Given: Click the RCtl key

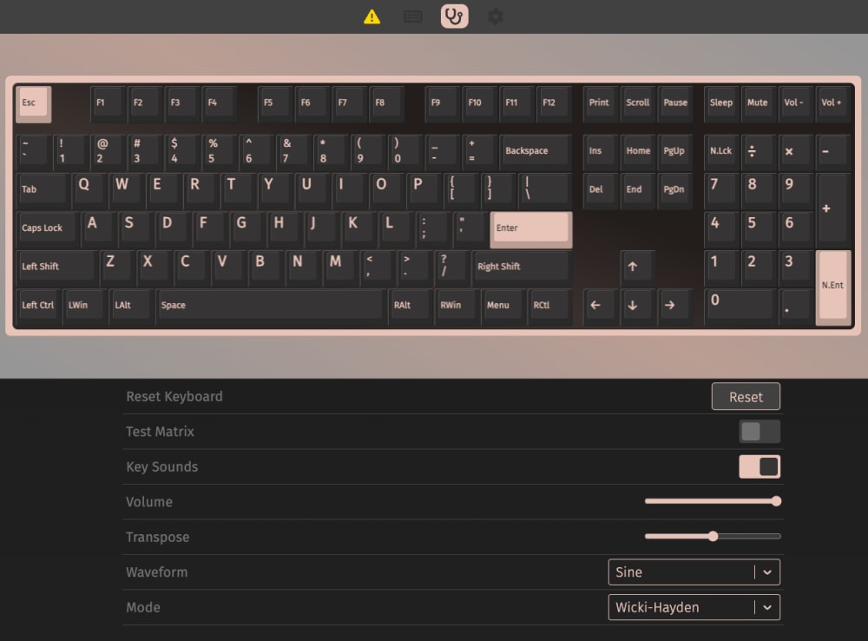Looking at the screenshot, I should click(549, 307).
